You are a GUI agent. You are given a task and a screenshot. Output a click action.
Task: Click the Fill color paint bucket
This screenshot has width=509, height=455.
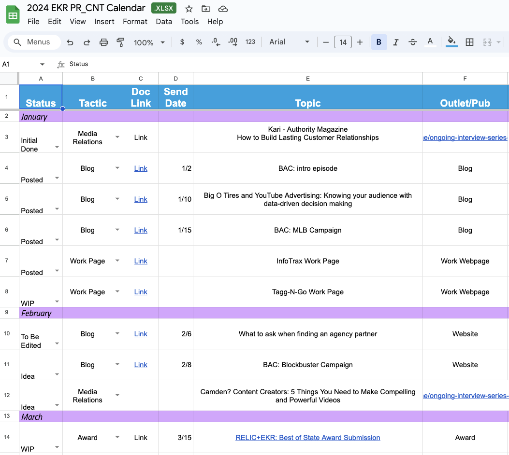451,42
